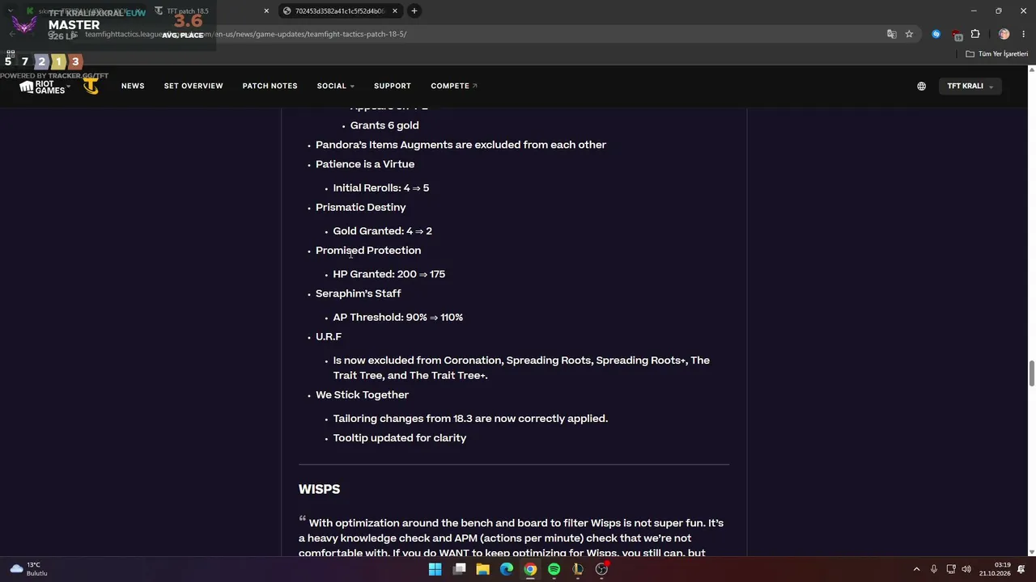Bookmark this page with the star icon

[909, 34]
